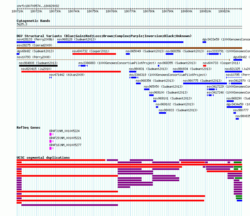This screenshot has width=250, height=216.
Task: Click UCSC segmental duplications track title
Action: (43, 158)
